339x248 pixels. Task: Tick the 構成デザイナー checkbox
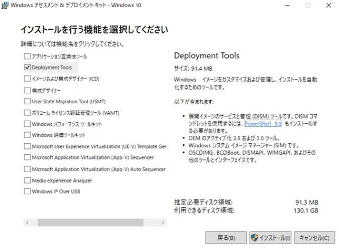coord(27,90)
